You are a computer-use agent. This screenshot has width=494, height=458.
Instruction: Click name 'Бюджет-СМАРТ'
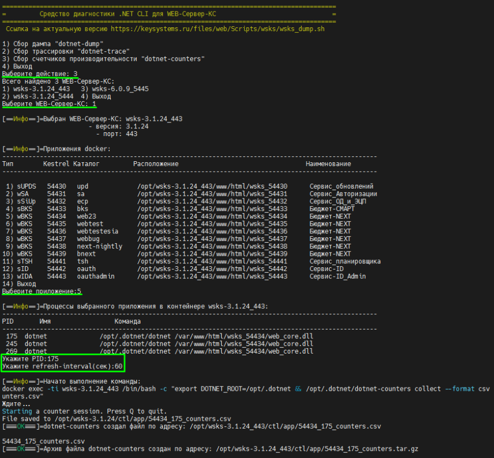332,209
